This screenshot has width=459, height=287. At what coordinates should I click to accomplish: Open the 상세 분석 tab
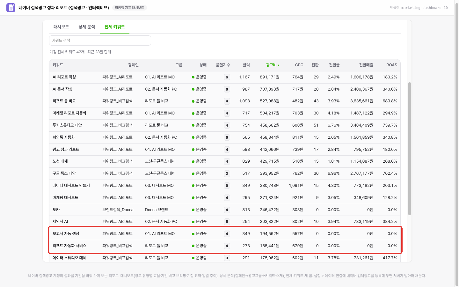pos(87,27)
